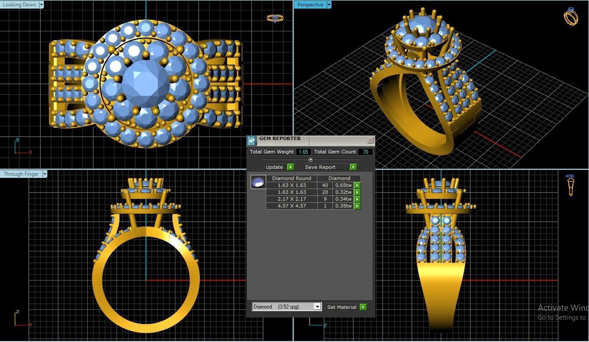The image size is (589, 342).
Task: Select the Through Finger viewport title
Action: coord(21,174)
